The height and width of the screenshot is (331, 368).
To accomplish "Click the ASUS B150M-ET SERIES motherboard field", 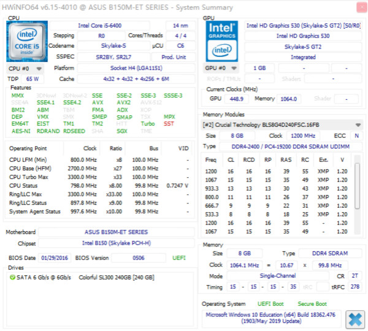I will (x=116, y=232).
